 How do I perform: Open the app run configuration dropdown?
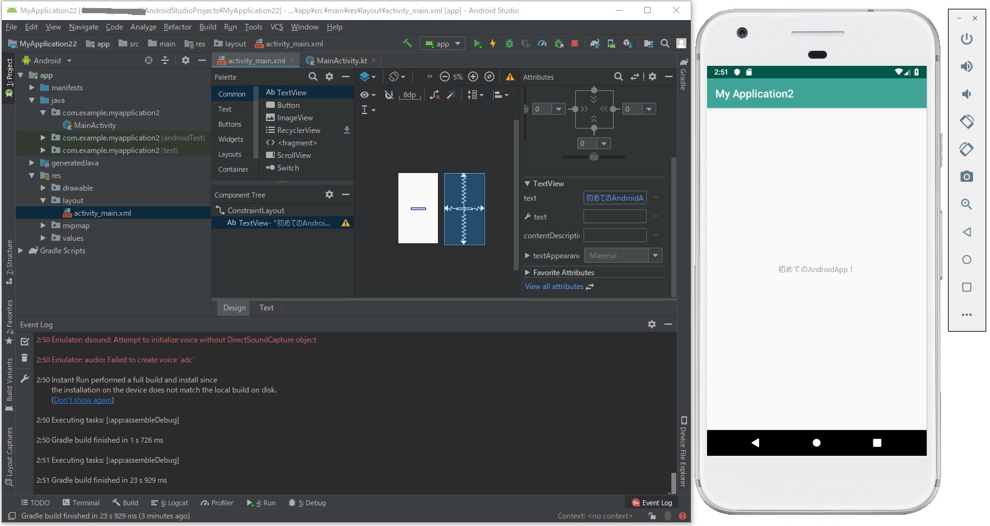pos(443,43)
